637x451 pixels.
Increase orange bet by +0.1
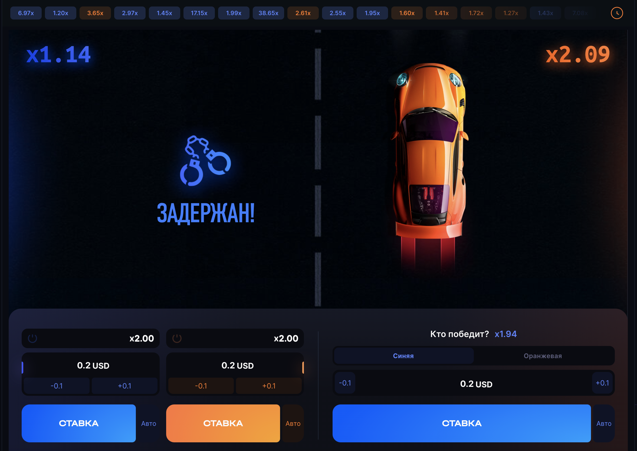269,386
